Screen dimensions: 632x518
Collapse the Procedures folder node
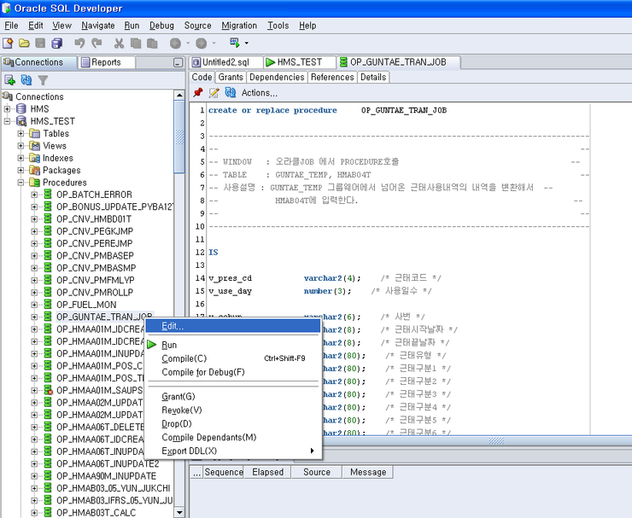[21, 183]
